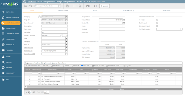Open the Post As dropdown

click(x=66, y=45)
